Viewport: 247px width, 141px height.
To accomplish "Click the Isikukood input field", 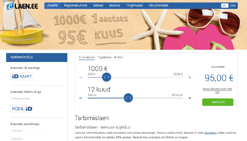I will [29, 131].
